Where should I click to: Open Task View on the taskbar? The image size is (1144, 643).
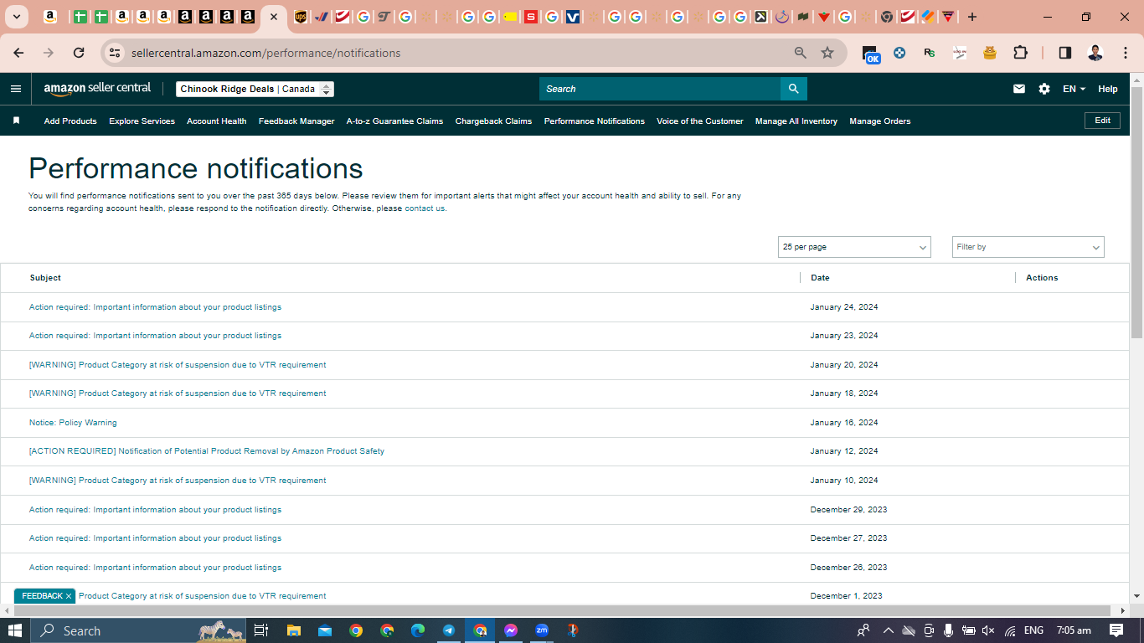(x=261, y=630)
